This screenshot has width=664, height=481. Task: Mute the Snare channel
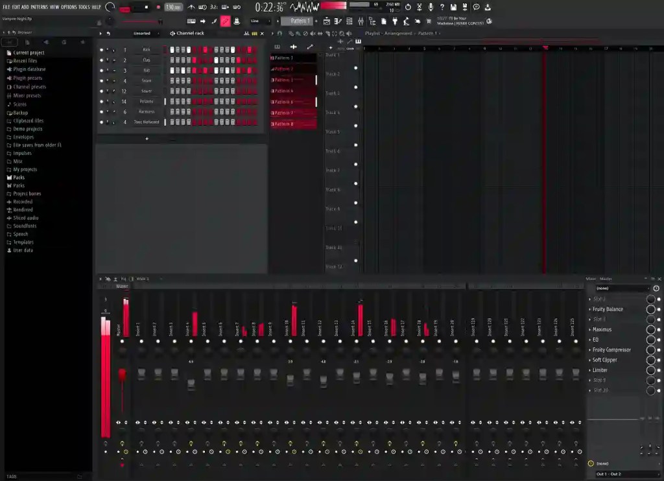[101, 80]
